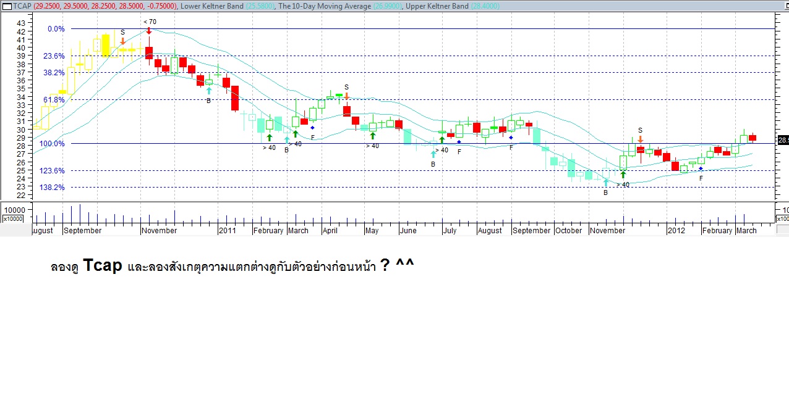
Task: Click the chart window icon beside TCAP
Action: pos(6,6)
